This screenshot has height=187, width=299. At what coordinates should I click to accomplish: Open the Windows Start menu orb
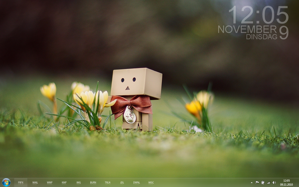[x=6, y=183]
